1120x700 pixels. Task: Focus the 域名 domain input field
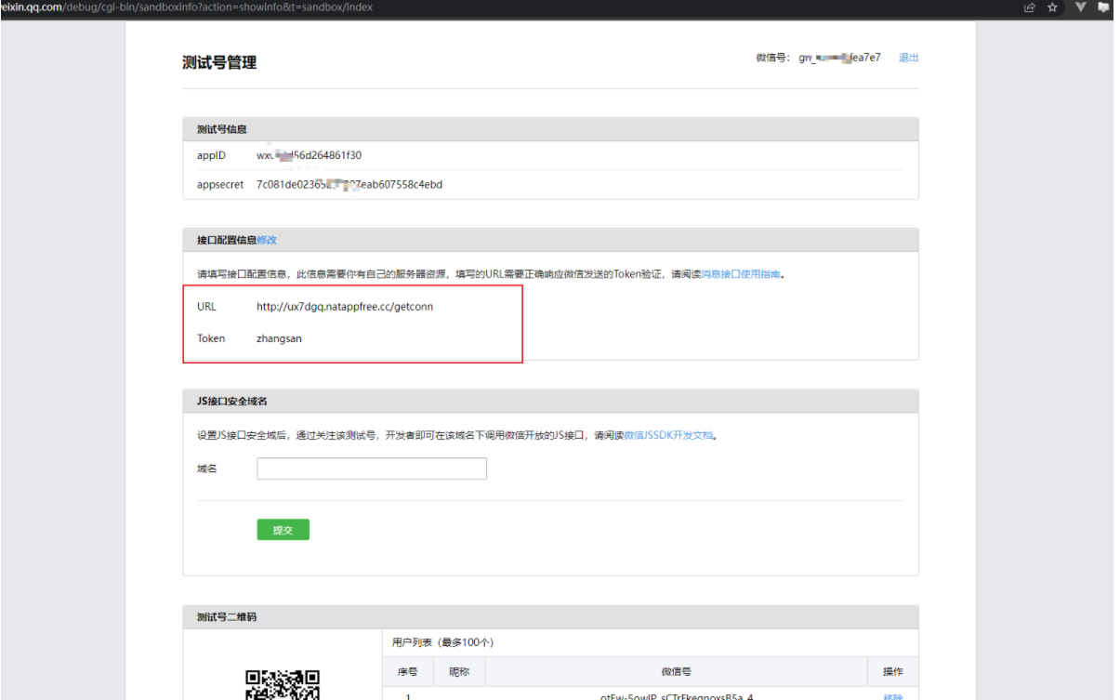[x=372, y=469]
